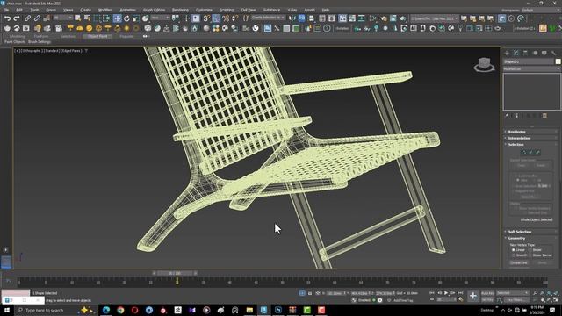The height and width of the screenshot is (316, 562).
Task: Select the Smooth vertex type radio
Action: (513, 255)
